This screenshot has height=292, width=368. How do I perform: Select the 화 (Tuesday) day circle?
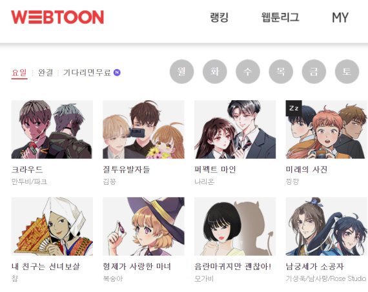[215, 72]
